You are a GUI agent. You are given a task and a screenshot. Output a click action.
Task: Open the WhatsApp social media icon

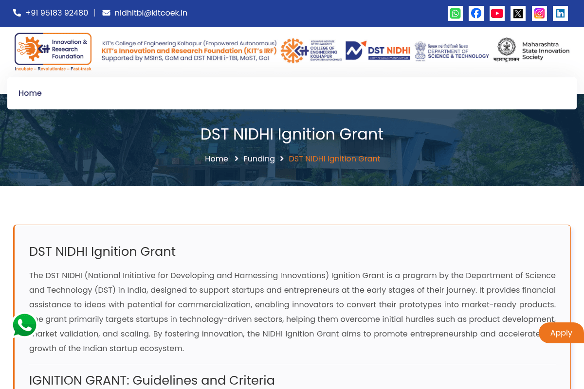tap(455, 13)
